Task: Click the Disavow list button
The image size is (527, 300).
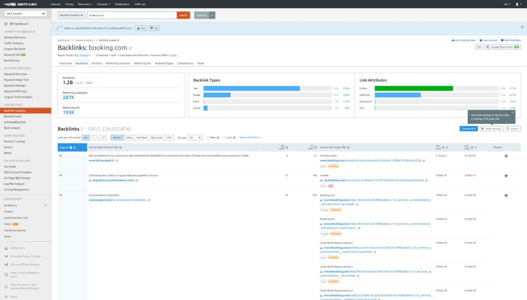Action: pos(468,129)
